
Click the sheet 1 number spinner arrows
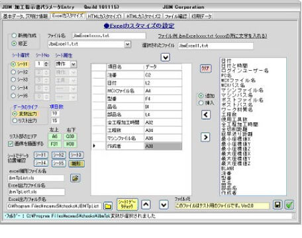pyautogui.click(x=46, y=64)
